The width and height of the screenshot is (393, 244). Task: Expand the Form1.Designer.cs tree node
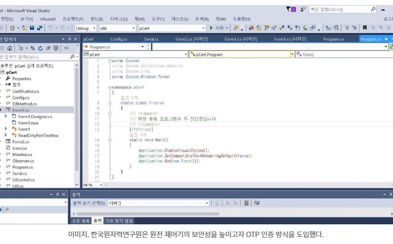pyautogui.click(x=6, y=117)
